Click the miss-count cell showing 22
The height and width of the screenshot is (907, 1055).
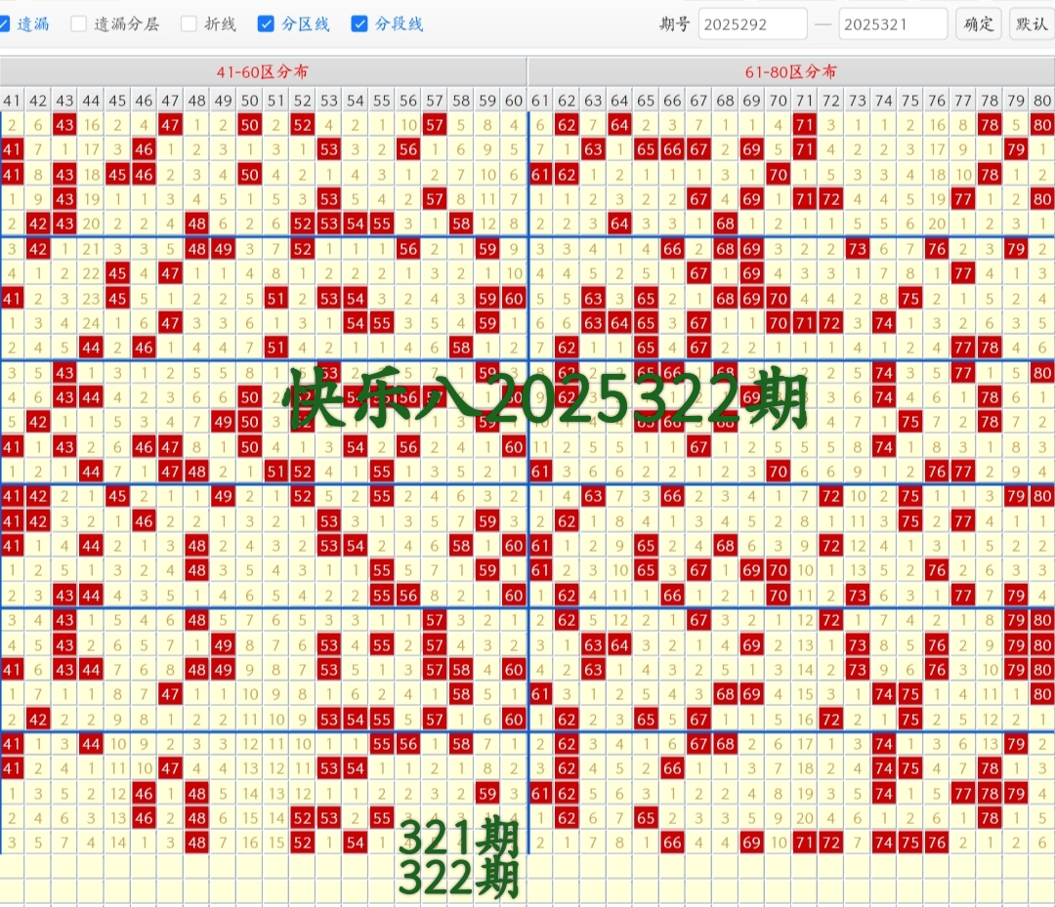coord(91,273)
